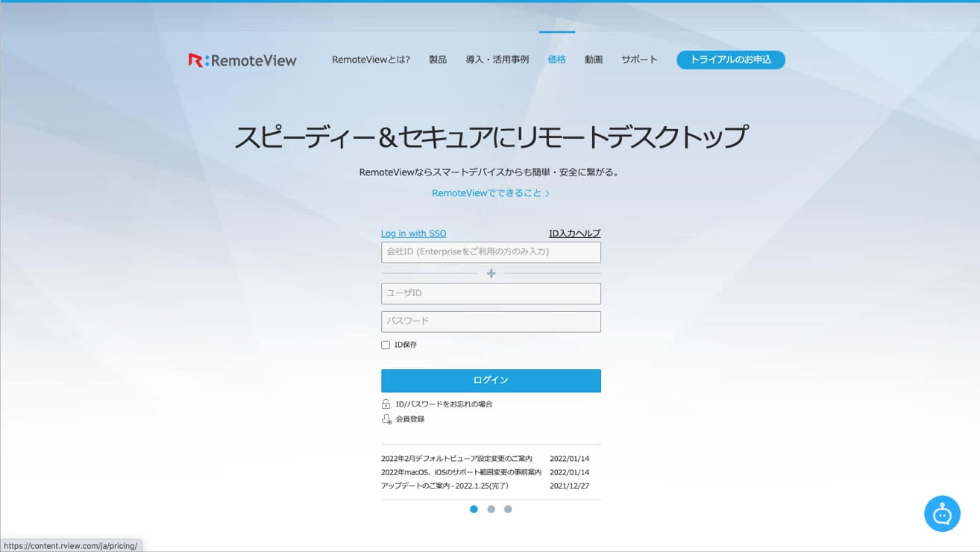Open the 製品 menu item

coord(438,60)
